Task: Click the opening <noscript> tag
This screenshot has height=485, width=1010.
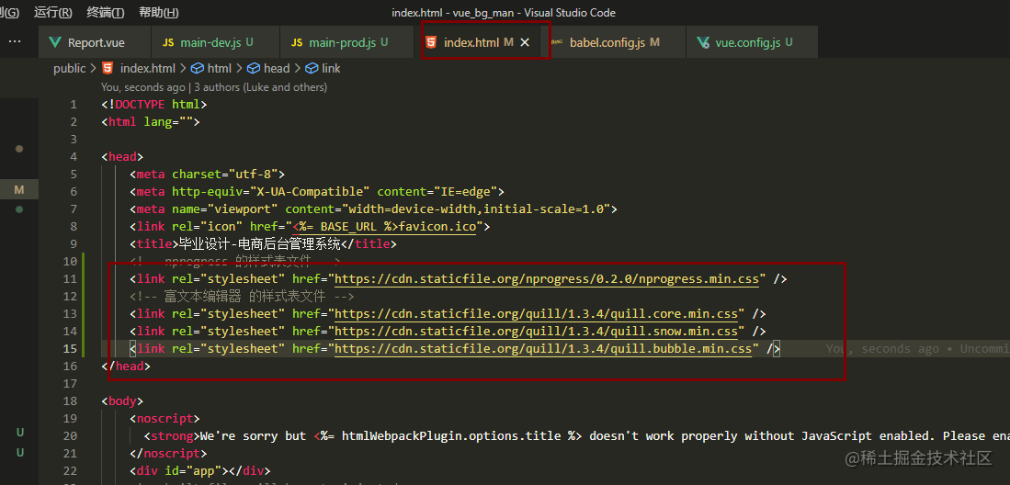Action: (x=165, y=418)
